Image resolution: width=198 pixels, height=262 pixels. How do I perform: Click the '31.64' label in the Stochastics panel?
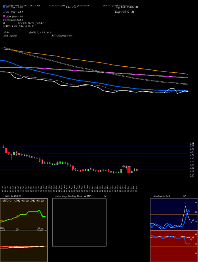coord(192,221)
